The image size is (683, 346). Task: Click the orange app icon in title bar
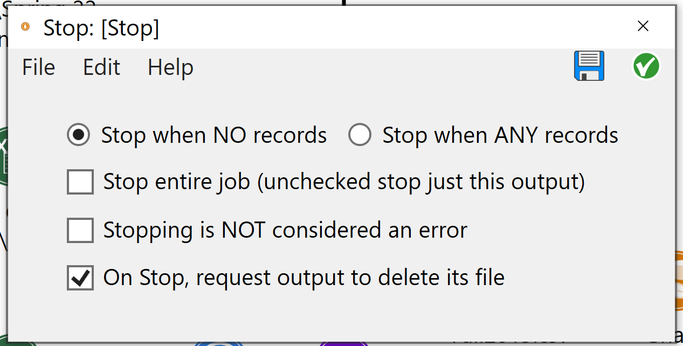point(25,26)
